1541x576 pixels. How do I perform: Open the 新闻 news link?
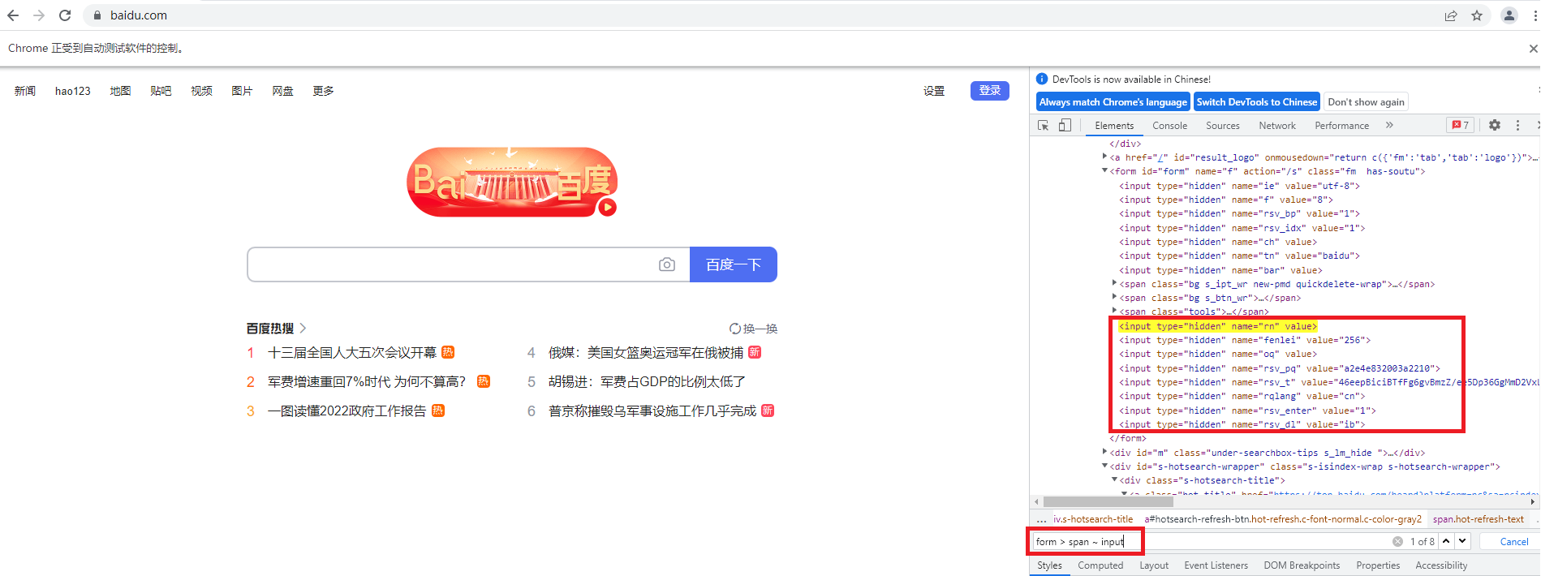pyautogui.click(x=25, y=91)
